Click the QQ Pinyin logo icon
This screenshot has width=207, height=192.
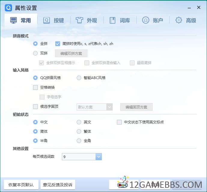8,8
